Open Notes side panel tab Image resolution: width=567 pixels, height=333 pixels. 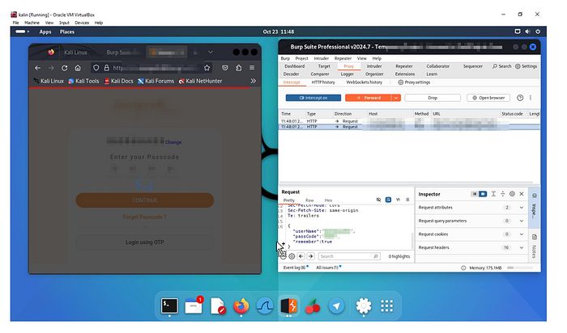[534, 247]
